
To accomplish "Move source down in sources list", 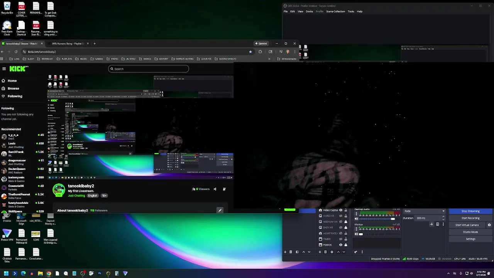I will pos(344,252).
